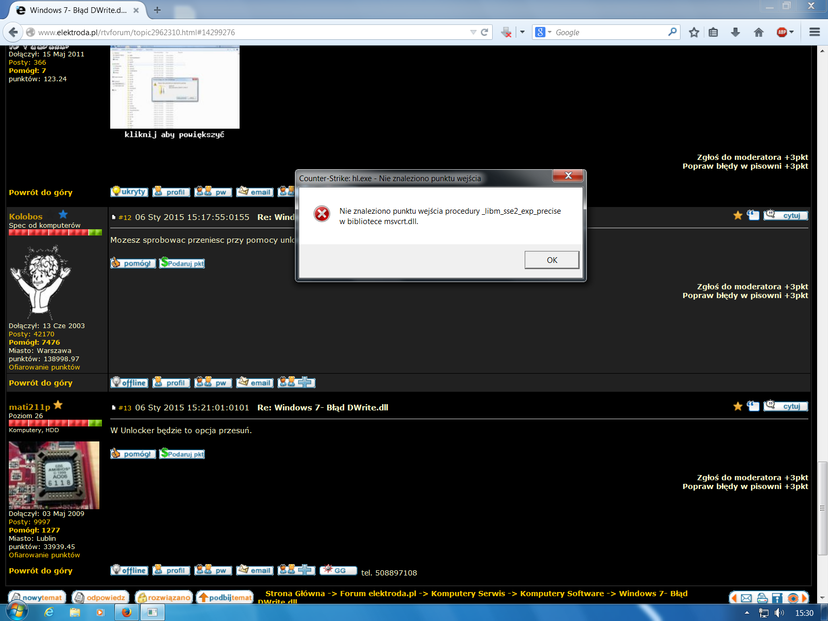Select the 'Windows 7- Błąd DWrite.d...' tab

[x=78, y=10]
